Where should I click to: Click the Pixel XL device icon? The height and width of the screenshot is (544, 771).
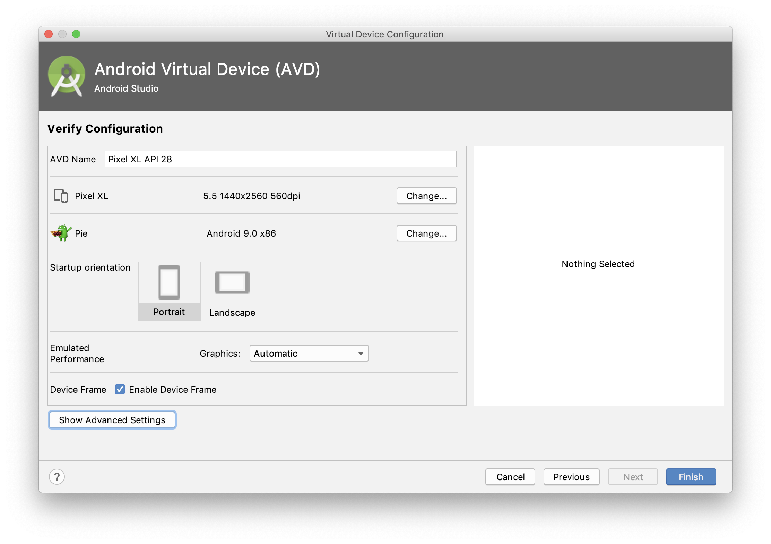61,196
